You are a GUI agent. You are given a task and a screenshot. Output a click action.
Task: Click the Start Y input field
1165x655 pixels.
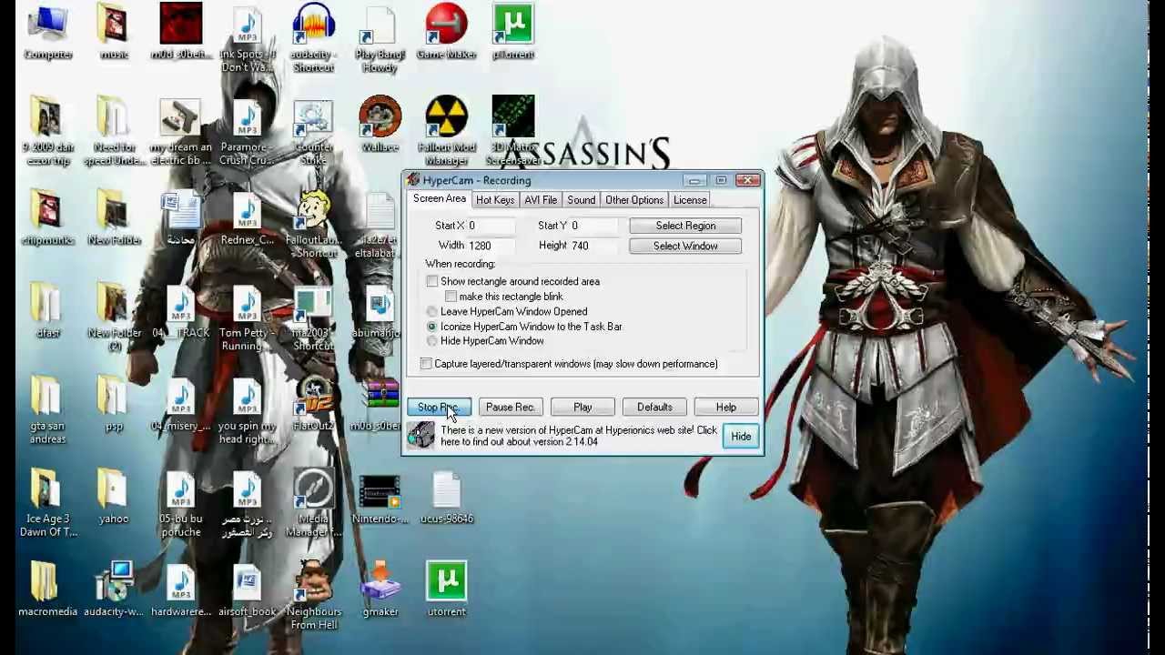point(593,226)
